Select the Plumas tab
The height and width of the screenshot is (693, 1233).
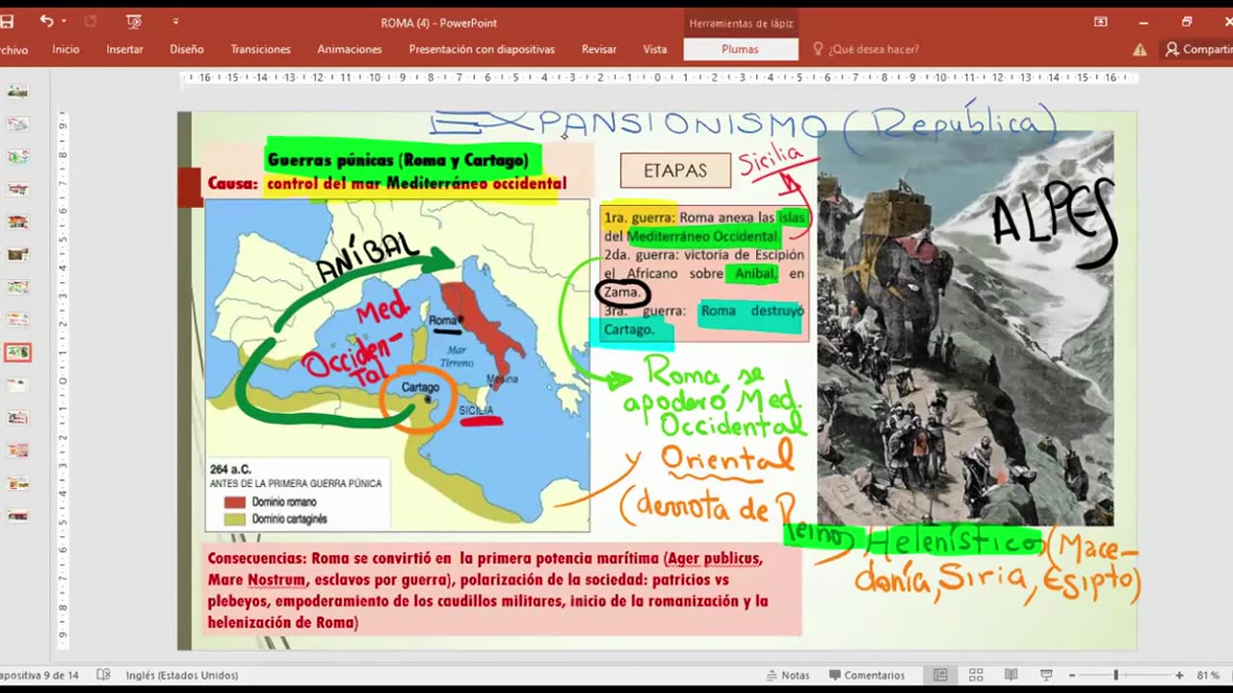pos(740,49)
